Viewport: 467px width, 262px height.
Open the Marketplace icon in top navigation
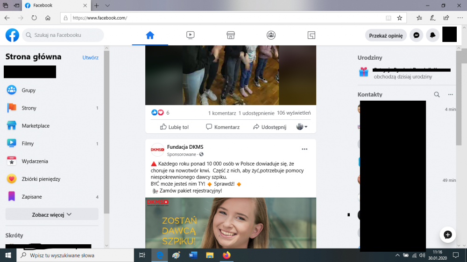pyautogui.click(x=230, y=35)
